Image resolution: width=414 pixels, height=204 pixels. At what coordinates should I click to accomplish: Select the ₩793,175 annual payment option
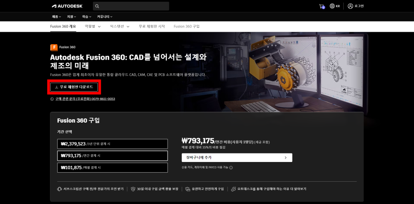pos(112,156)
